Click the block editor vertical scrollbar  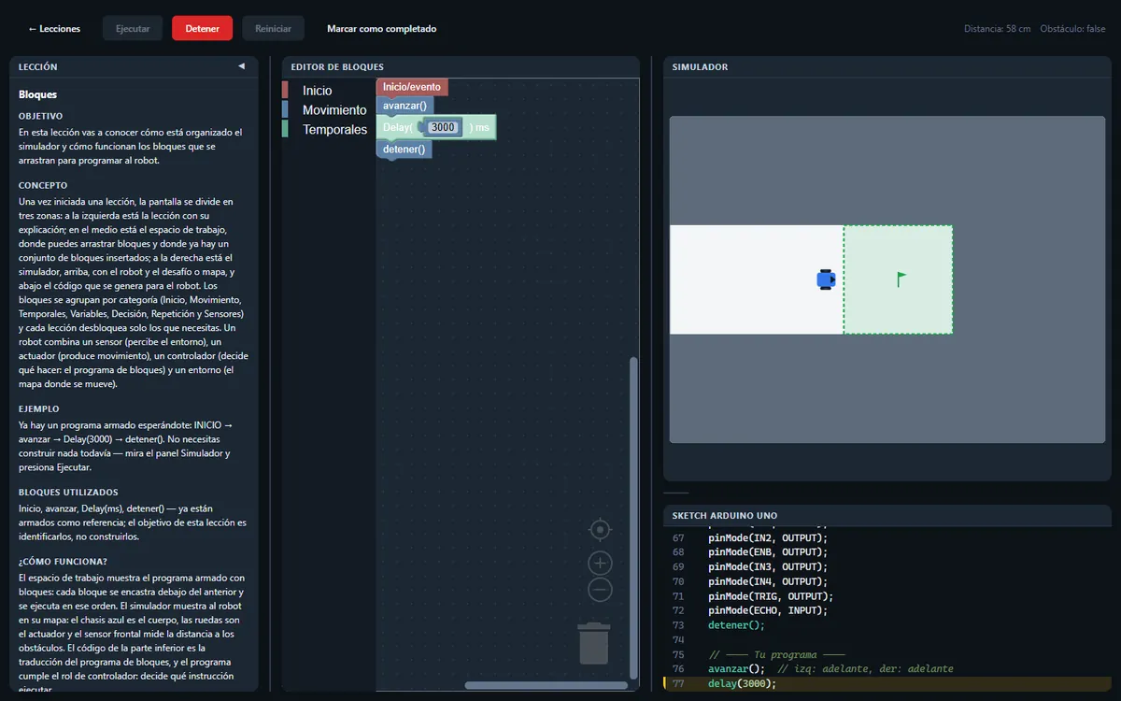pyautogui.click(x=633, y=517)
